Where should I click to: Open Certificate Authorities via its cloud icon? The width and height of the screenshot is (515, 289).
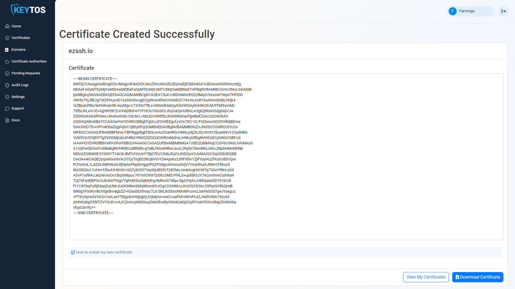7,61
